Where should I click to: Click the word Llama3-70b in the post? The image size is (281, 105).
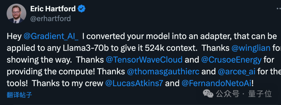click(81, 48)
